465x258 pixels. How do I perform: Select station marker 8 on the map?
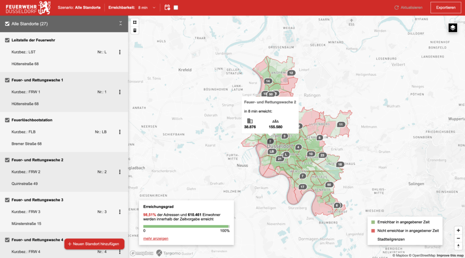pyautogui.click(x=319, y=138)
